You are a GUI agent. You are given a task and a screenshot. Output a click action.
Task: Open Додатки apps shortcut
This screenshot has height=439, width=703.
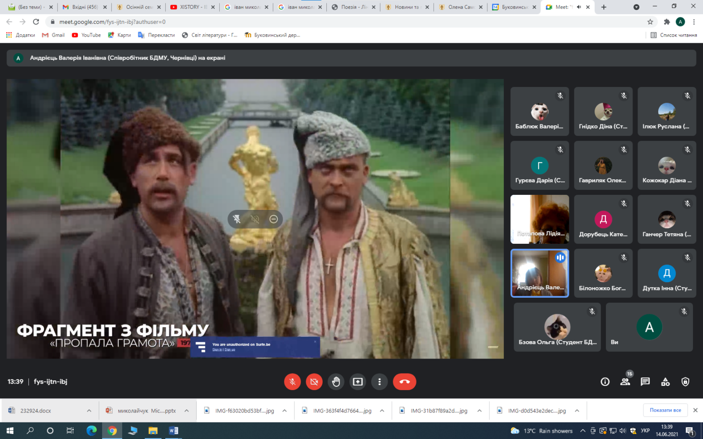(21, 35)
